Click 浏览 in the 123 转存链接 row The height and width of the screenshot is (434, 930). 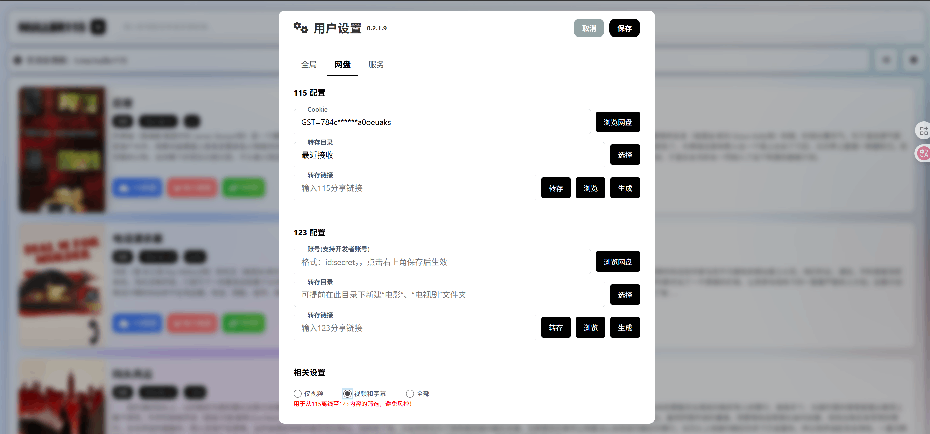pyautogui.click(x=590, y=328)
